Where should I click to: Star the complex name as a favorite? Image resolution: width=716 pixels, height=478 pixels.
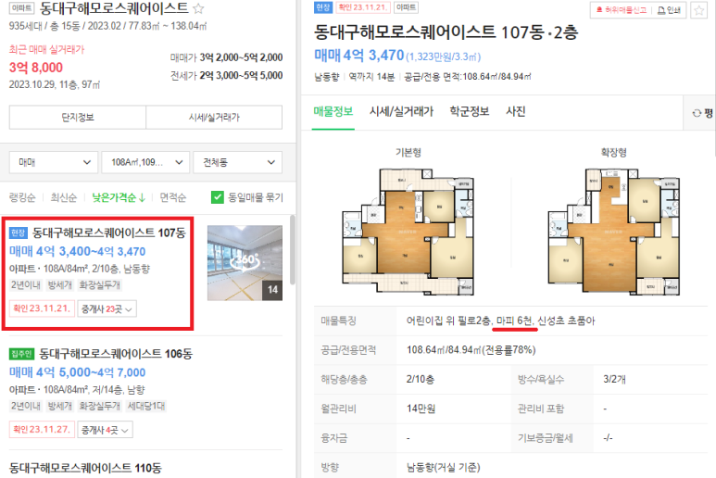pos(198,8)
